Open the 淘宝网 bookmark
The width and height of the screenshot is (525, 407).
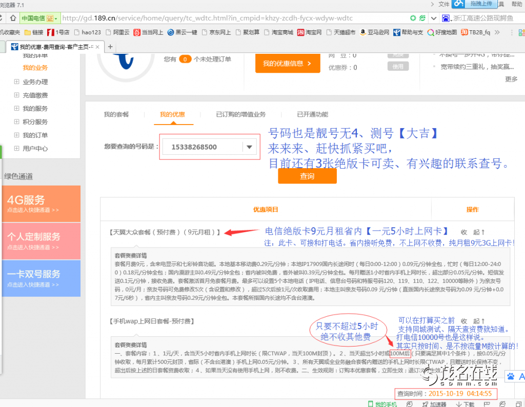[309, 32]
